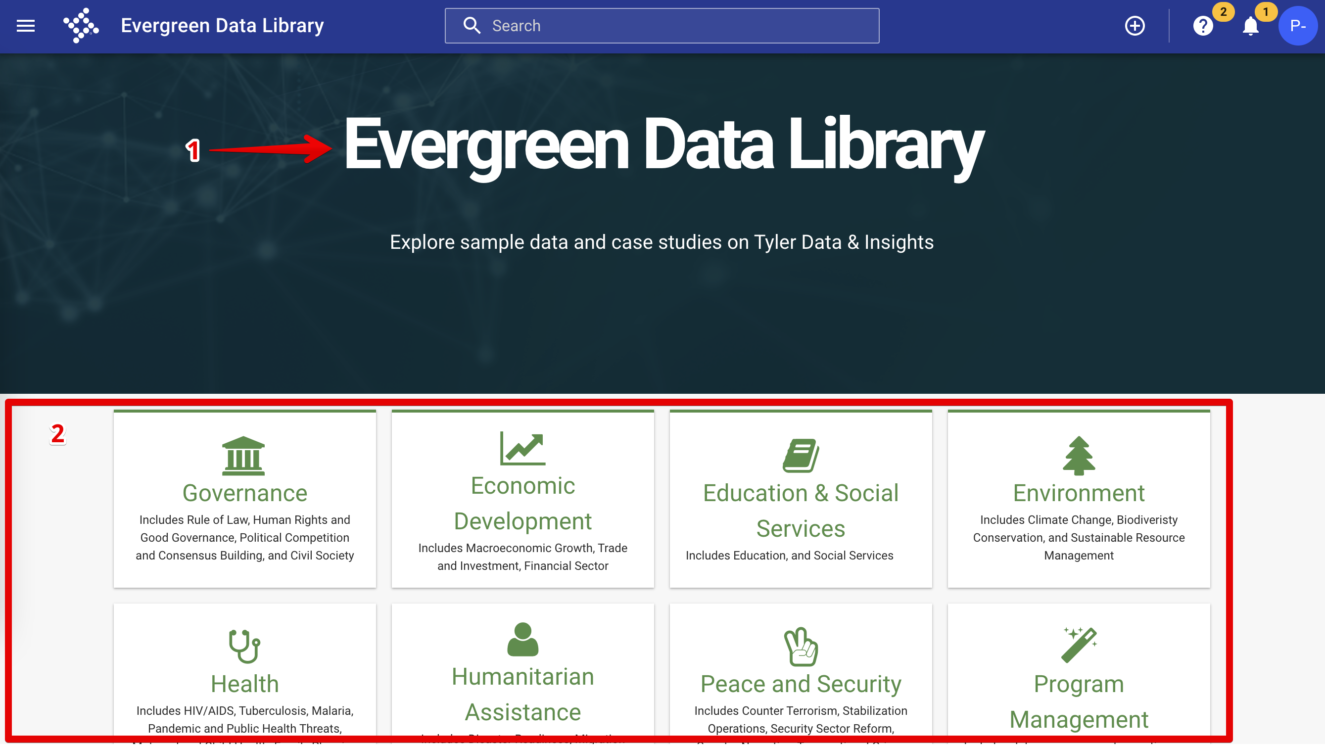
Task: Open the Economic Development category heading
Action: pyautogui.click(x=522, y=504)
